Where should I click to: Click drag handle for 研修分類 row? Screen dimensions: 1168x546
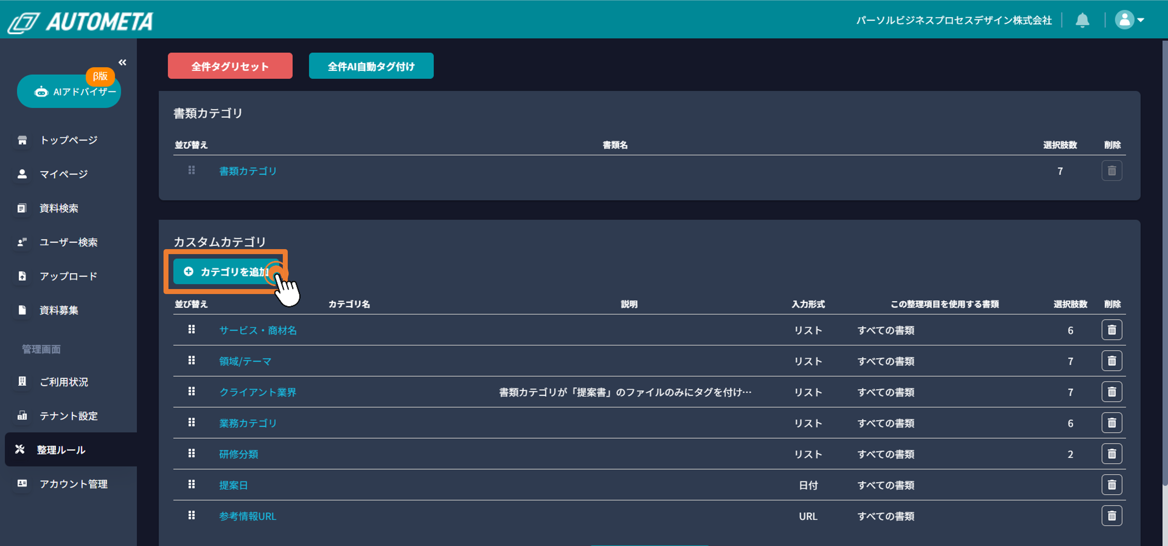[191, 453]
